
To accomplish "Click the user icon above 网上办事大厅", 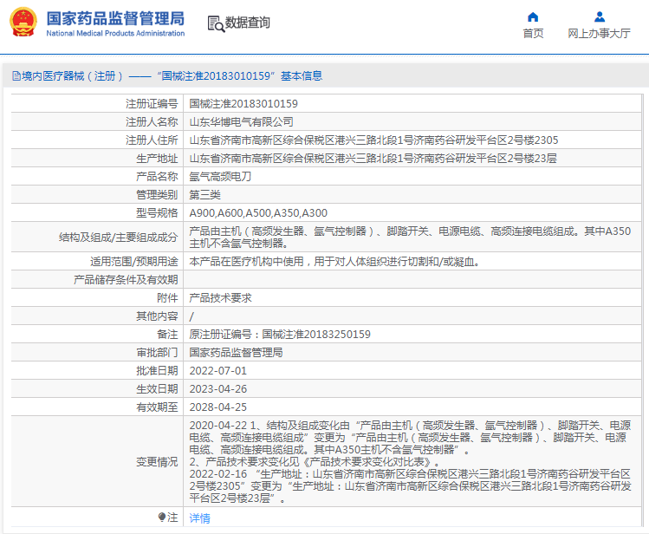I will pos(600,17).
